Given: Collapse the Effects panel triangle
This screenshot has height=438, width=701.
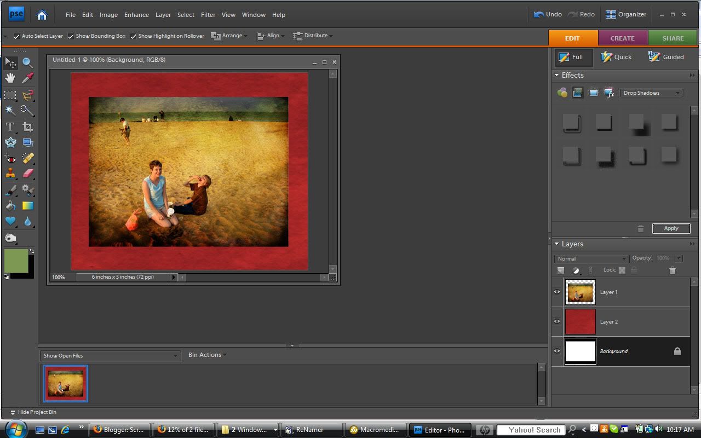Looking at the screenshot, I should 557,75.
